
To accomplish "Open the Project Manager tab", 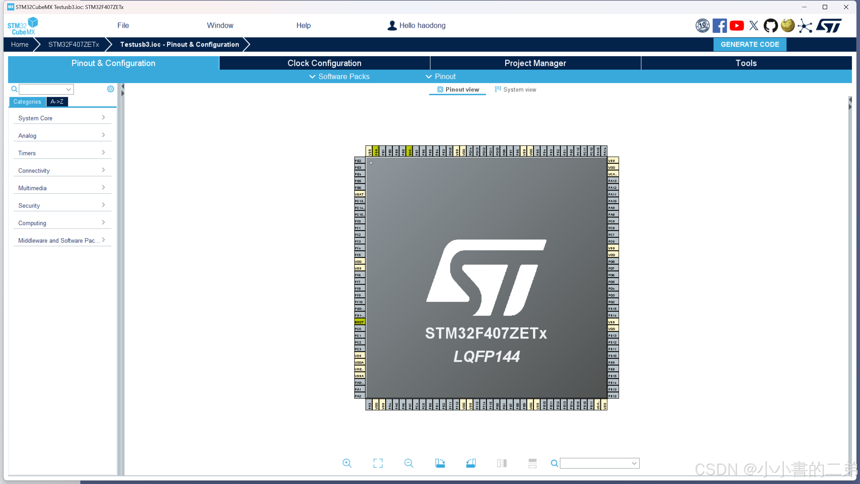I will (535, 63).
